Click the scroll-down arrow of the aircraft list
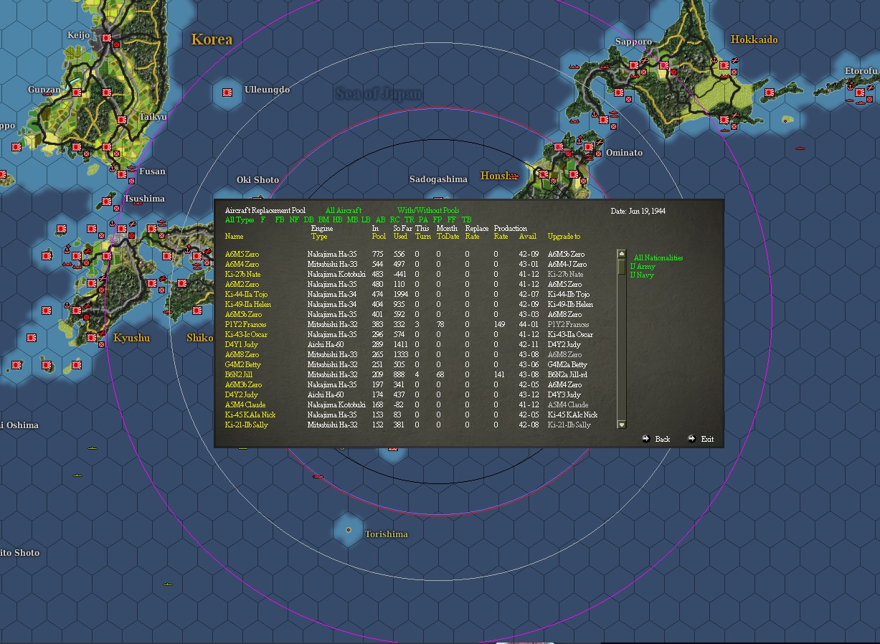This screenshot has height=644, width=880. point(621,425)
